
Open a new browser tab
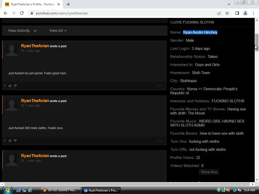click(x=68, y=4)
